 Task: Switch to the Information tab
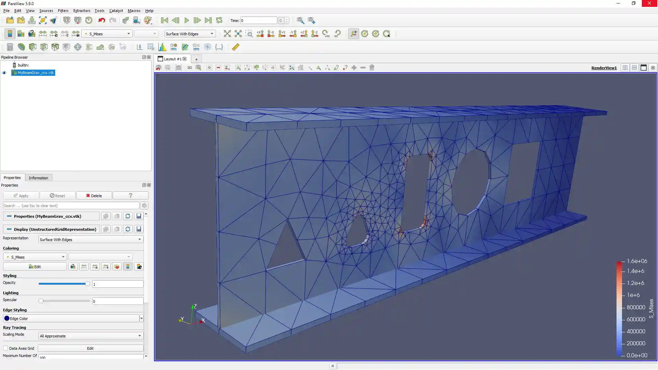(38, 178)
